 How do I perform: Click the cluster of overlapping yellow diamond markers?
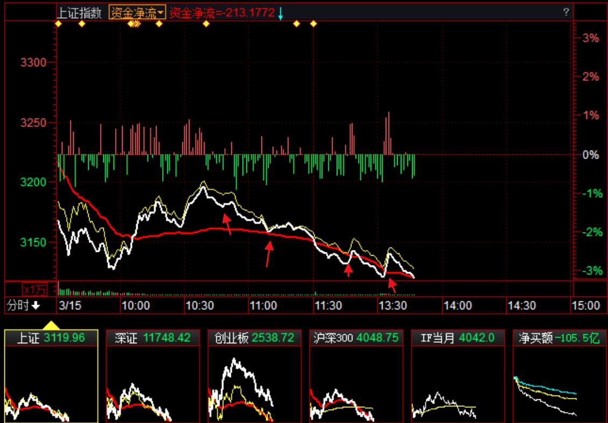coord(133,24)
